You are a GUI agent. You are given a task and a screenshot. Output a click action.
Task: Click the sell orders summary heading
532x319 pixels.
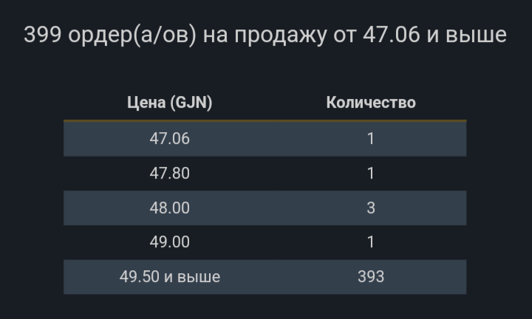click(x=265, y=35)
